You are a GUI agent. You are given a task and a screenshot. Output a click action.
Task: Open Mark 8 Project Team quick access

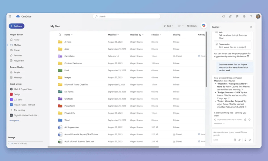tap(23, 89)
